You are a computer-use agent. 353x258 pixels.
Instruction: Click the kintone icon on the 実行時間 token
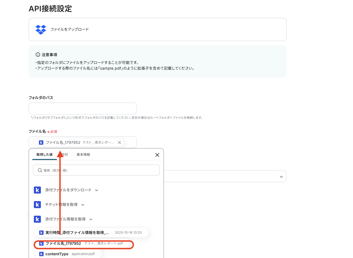41,233
